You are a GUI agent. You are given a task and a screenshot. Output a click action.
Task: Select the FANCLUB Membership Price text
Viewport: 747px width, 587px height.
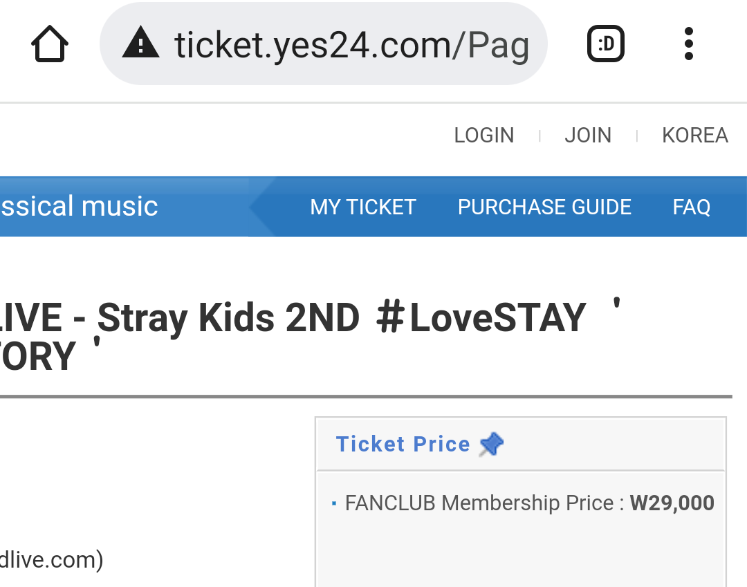pos(479,503)
